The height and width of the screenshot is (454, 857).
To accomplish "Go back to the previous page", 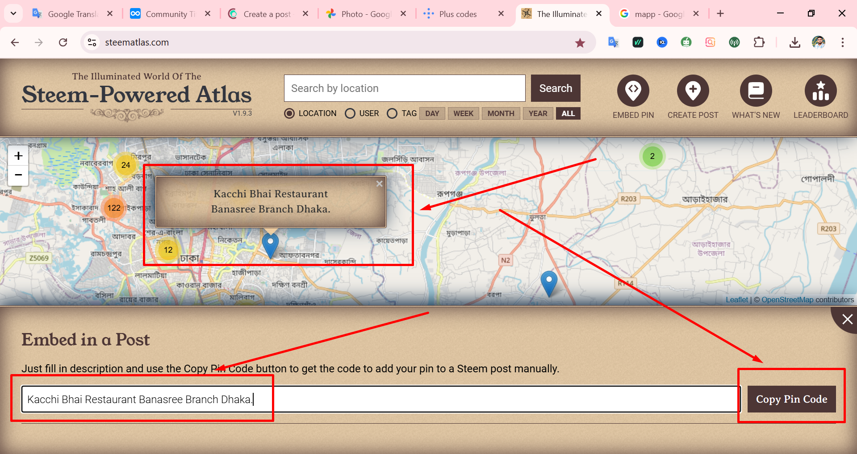I will [x=15, y=42].
